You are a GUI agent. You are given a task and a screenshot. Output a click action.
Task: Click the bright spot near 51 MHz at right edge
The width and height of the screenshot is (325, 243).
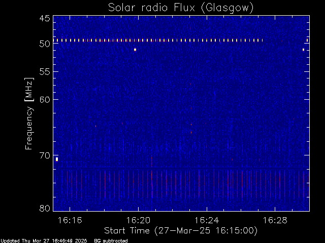click(304, 50)
